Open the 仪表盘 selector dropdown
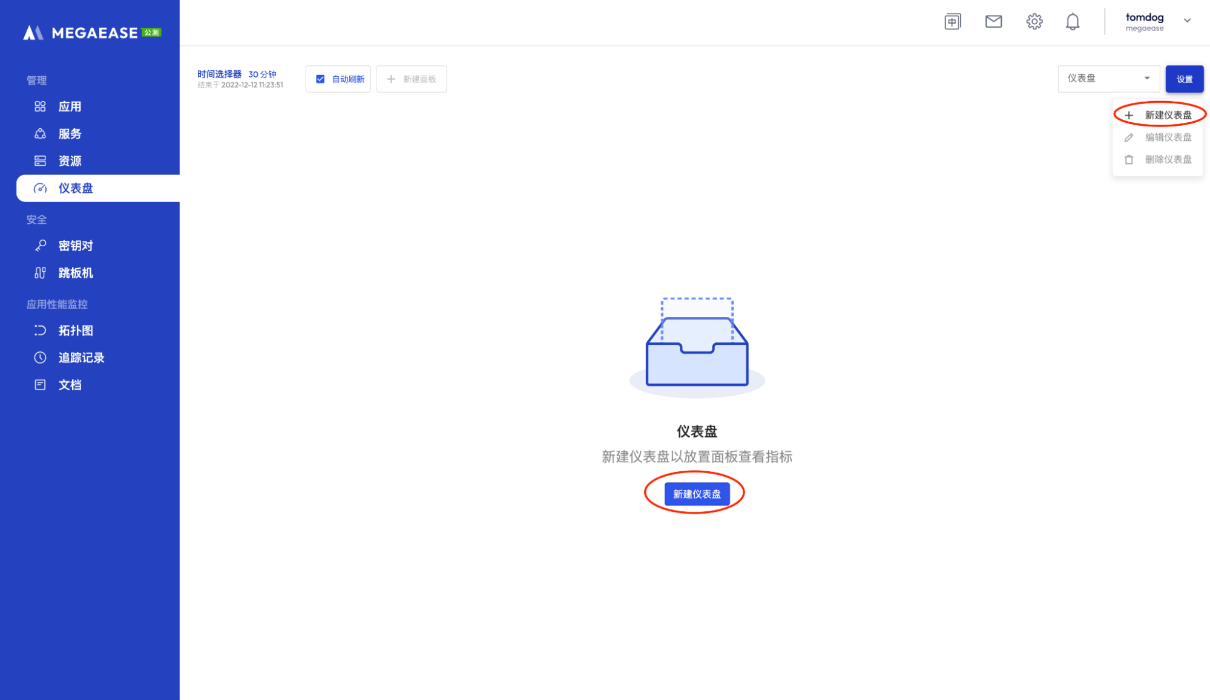Screen dimensions: 1210x700 coord(1108,79)
